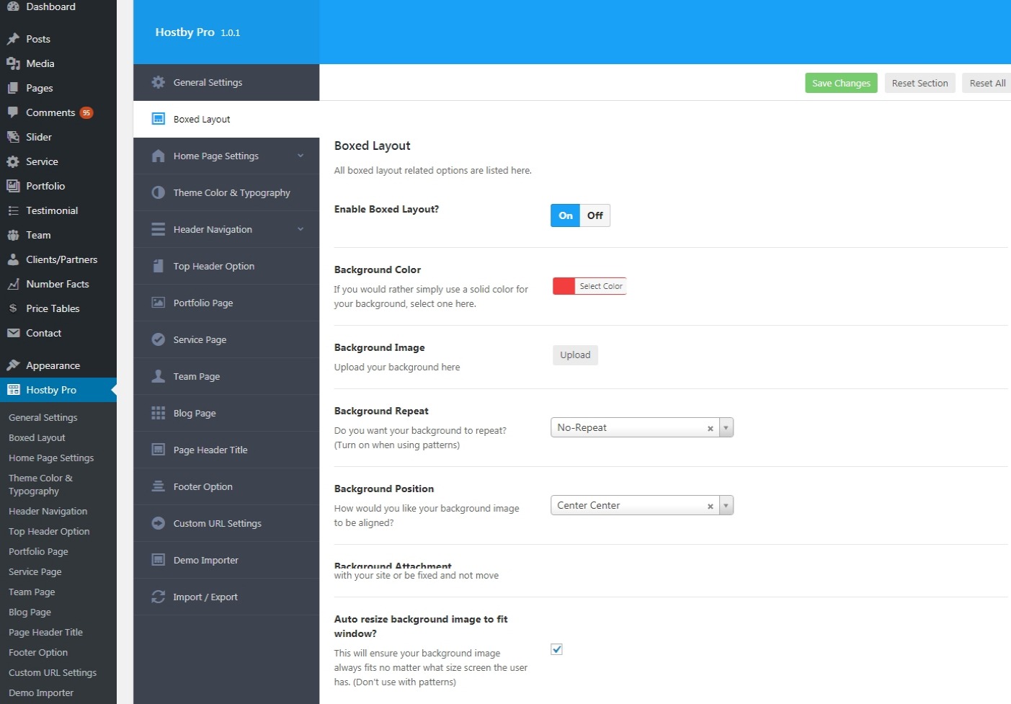Open Boxed Layout in WordPress submenu
This screenshot has width=1011, height=704.
pos(37,437)
